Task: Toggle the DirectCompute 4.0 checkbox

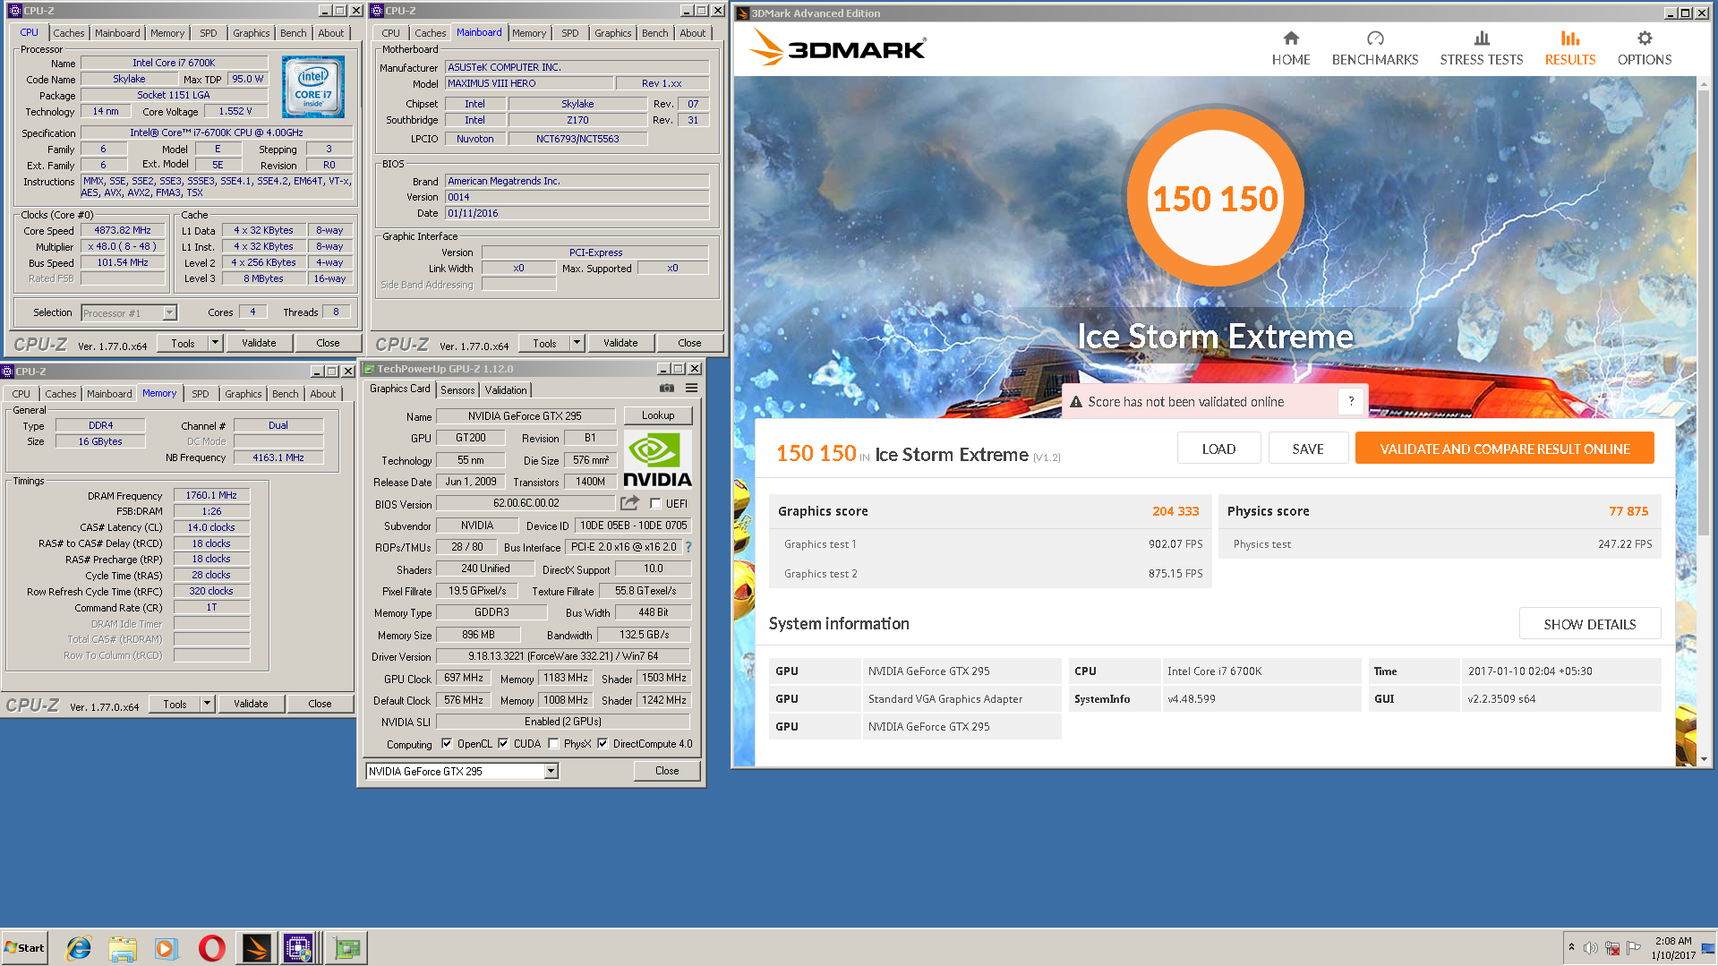Action: (x=603, y=743)
